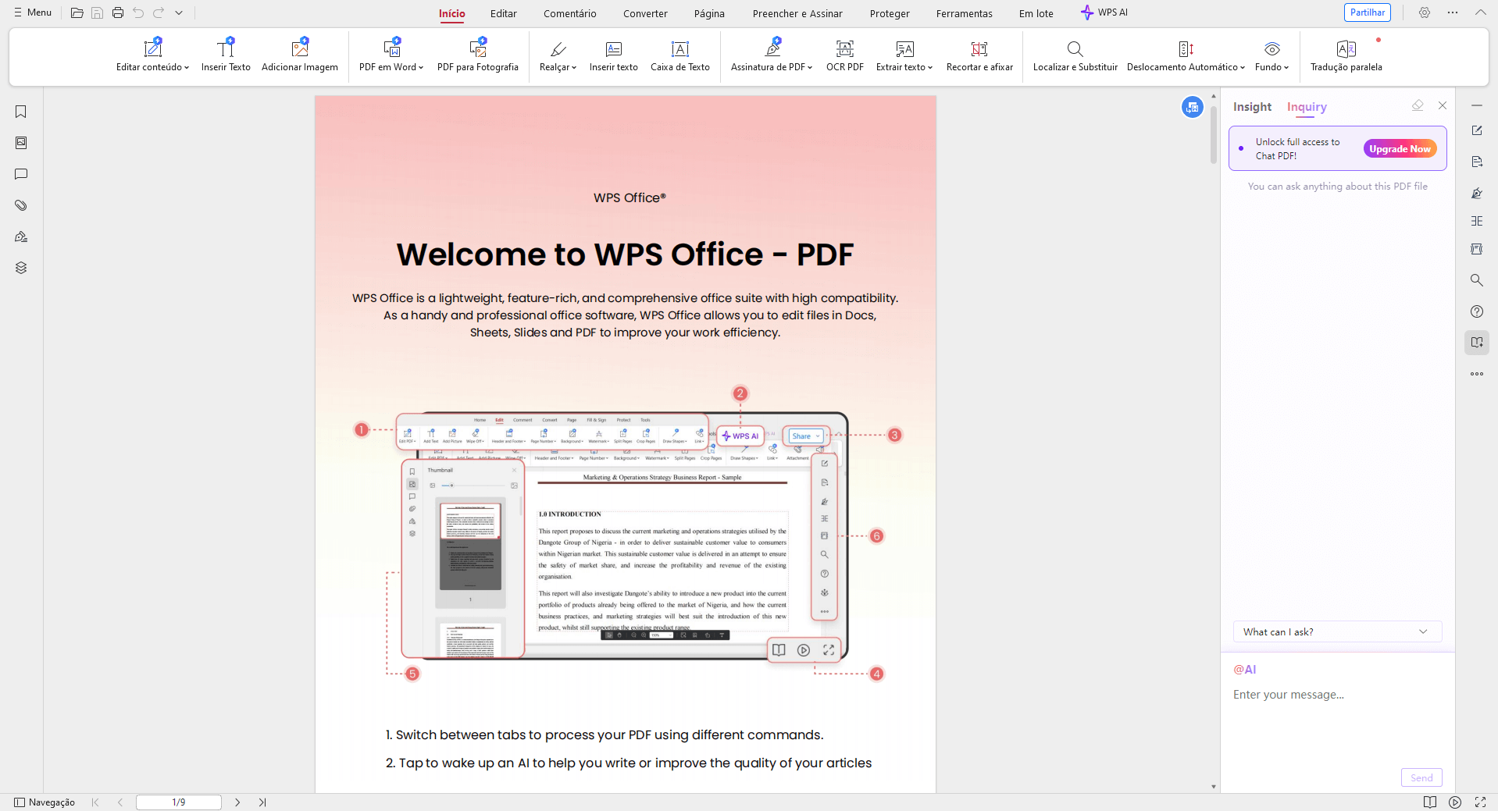Enter full screen from status bar
The height and width of the screenshot is (811, 1498).
coord(1480,802)
